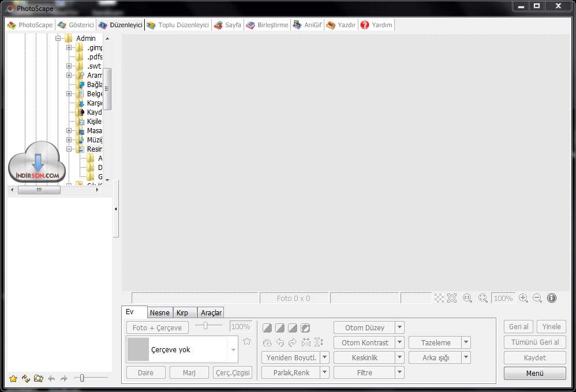Open the Otom Düzey dropdown arrow
This screenshot has height=392, width=576.
coord(399,327)
